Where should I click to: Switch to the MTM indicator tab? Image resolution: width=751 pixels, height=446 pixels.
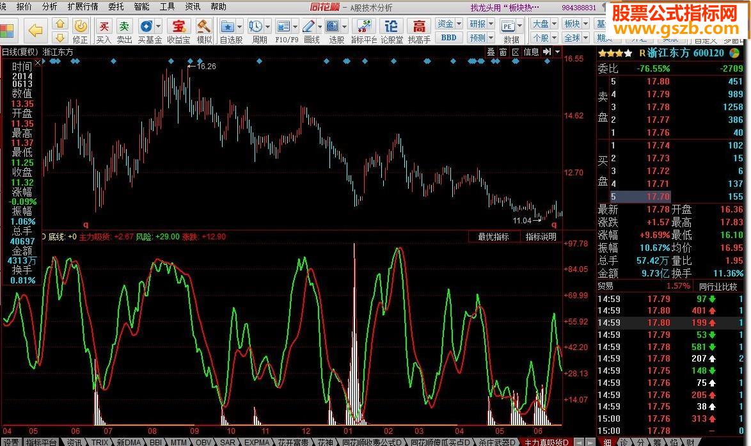click(x=178, y=442)
